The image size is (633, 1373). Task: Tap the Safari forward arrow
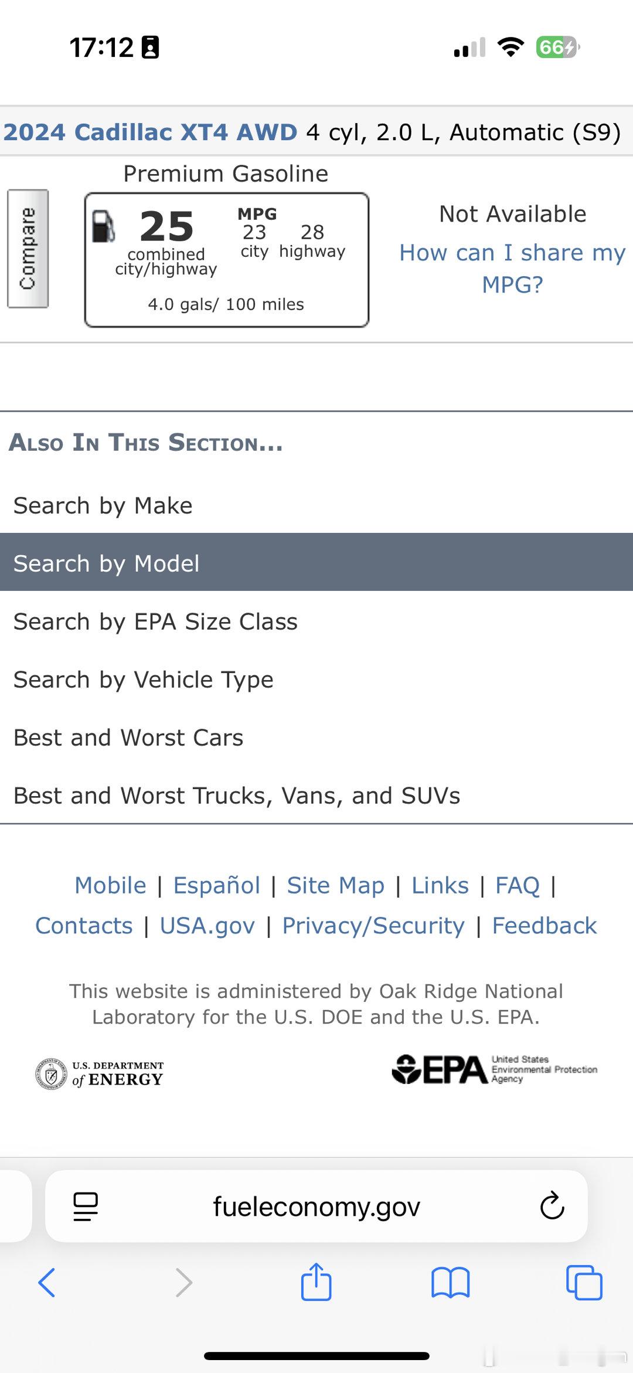184,1282
